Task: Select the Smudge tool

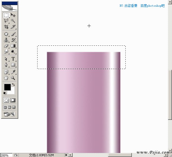Action: point(6,52)
